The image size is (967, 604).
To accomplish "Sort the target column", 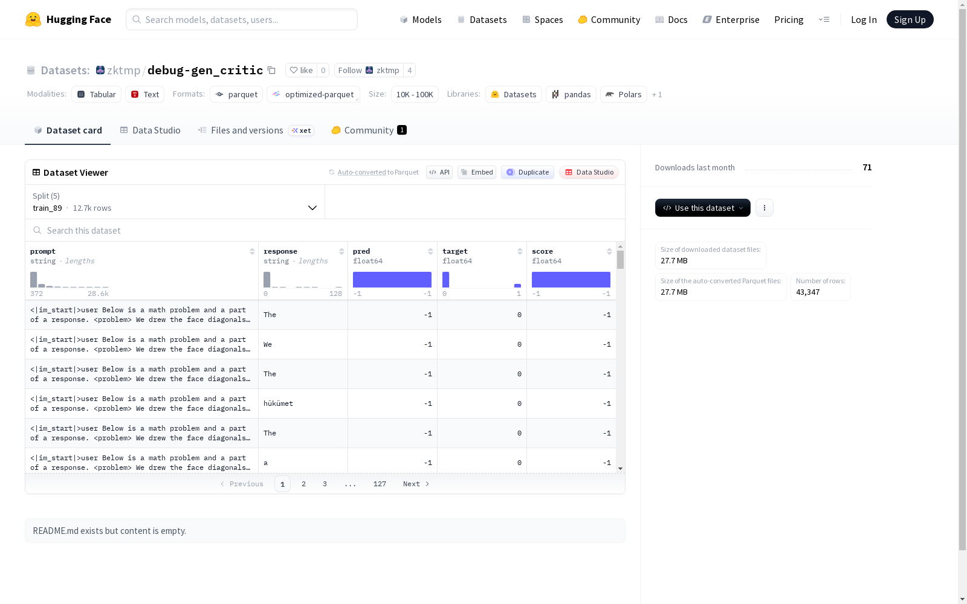I will pos(520,251).
